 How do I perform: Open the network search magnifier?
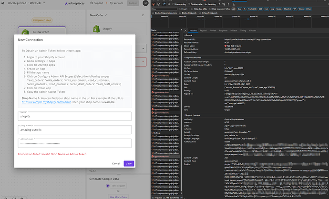[x=169, y=4]
